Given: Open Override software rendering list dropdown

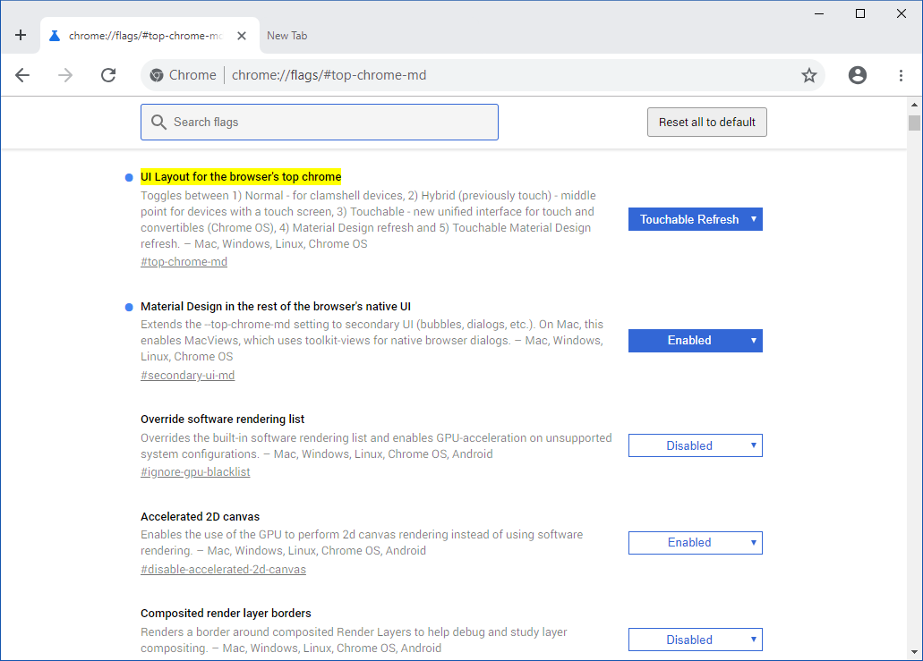Looking at the screenshot, I should pyautogui.click(x=695, y=445).
